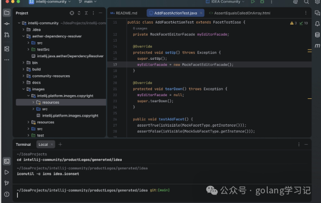Run the IDEA Community configuration

tap(253, 2)
